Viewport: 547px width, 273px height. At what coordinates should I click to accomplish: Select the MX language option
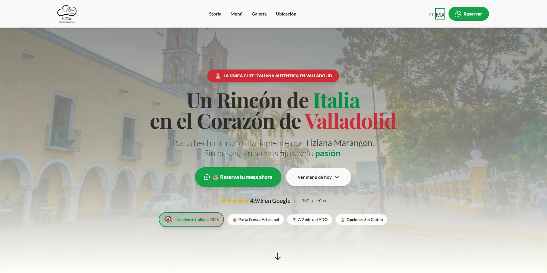(x=440, y=14)
